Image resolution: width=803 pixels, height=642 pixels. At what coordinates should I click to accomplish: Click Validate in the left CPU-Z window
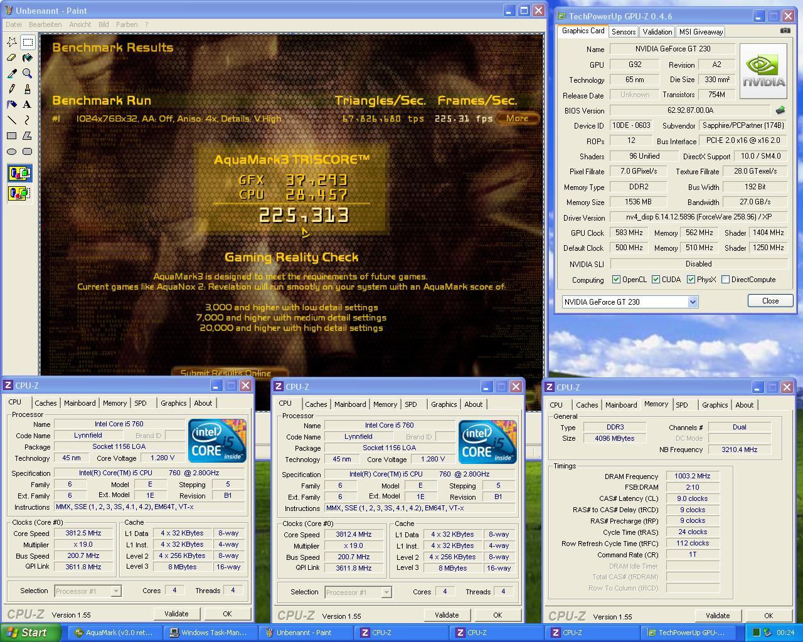[176, 614]
